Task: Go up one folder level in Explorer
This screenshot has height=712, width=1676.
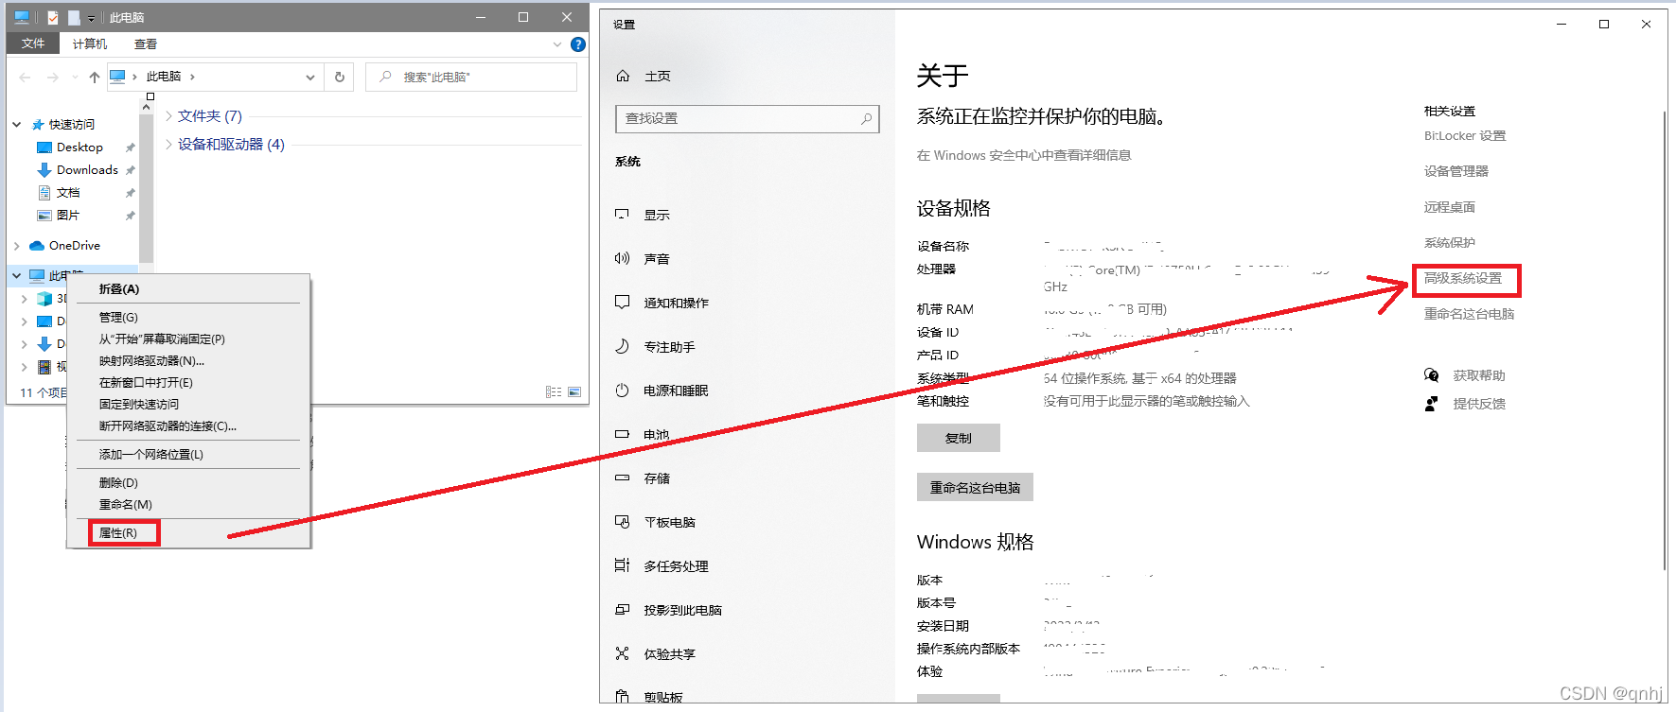Action: point(95,78)
